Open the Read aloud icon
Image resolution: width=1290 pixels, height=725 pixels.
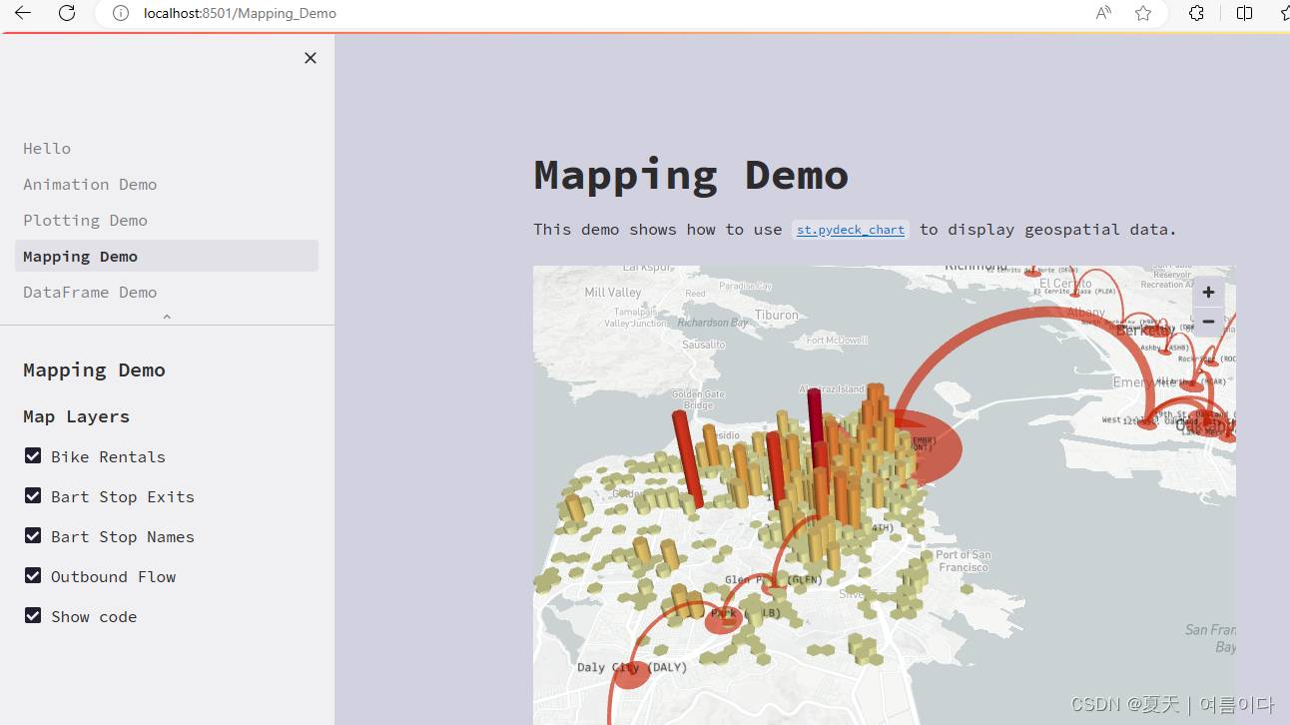point(1103,13)
